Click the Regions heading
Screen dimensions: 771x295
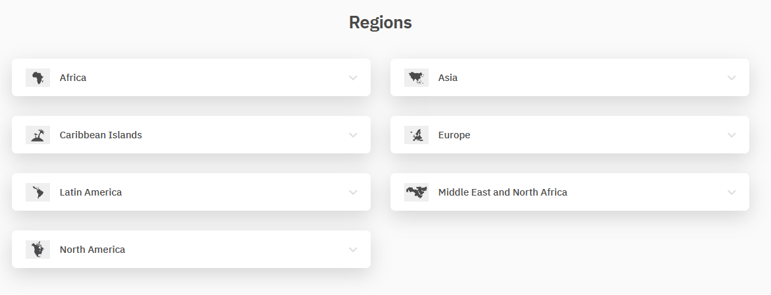coord(381,22)
